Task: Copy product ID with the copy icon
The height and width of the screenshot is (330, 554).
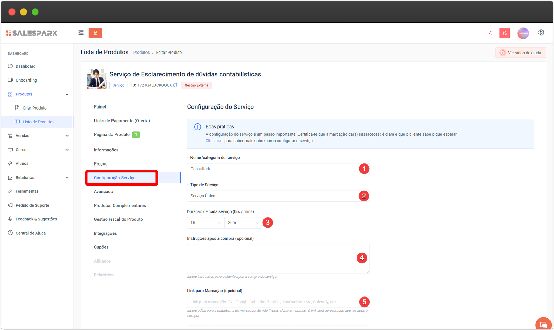Action: [x=175, y=85]
